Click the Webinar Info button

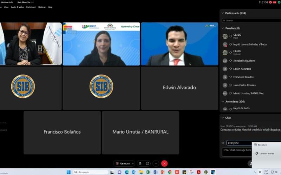7,2
